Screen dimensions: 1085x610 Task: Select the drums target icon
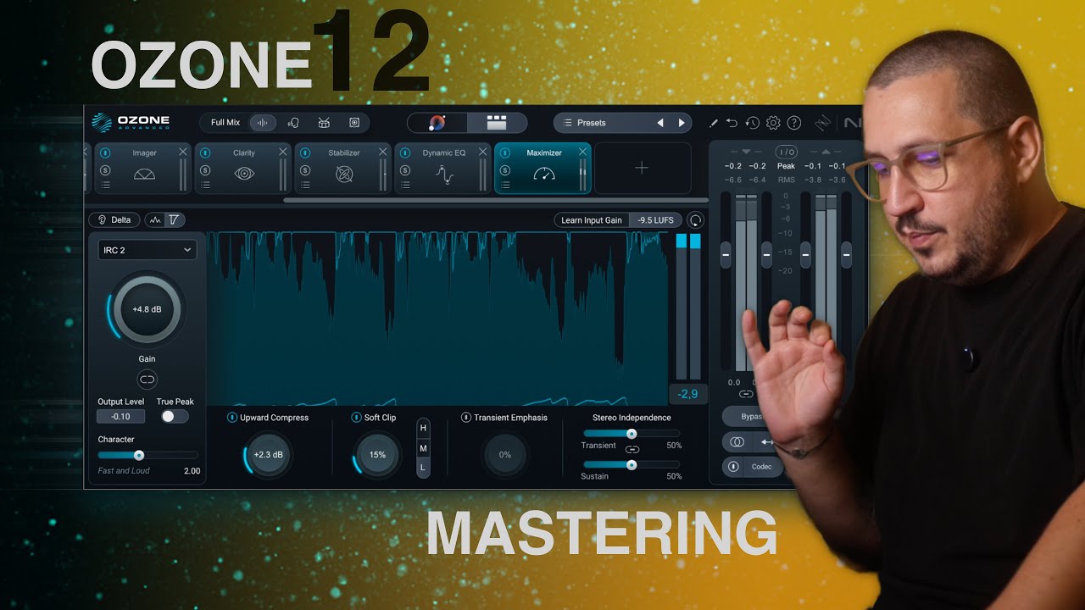pos(324,123)
